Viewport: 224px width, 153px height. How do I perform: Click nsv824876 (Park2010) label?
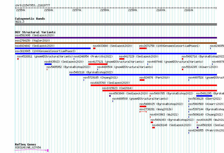pyautogui.click(x=155, y=78)
